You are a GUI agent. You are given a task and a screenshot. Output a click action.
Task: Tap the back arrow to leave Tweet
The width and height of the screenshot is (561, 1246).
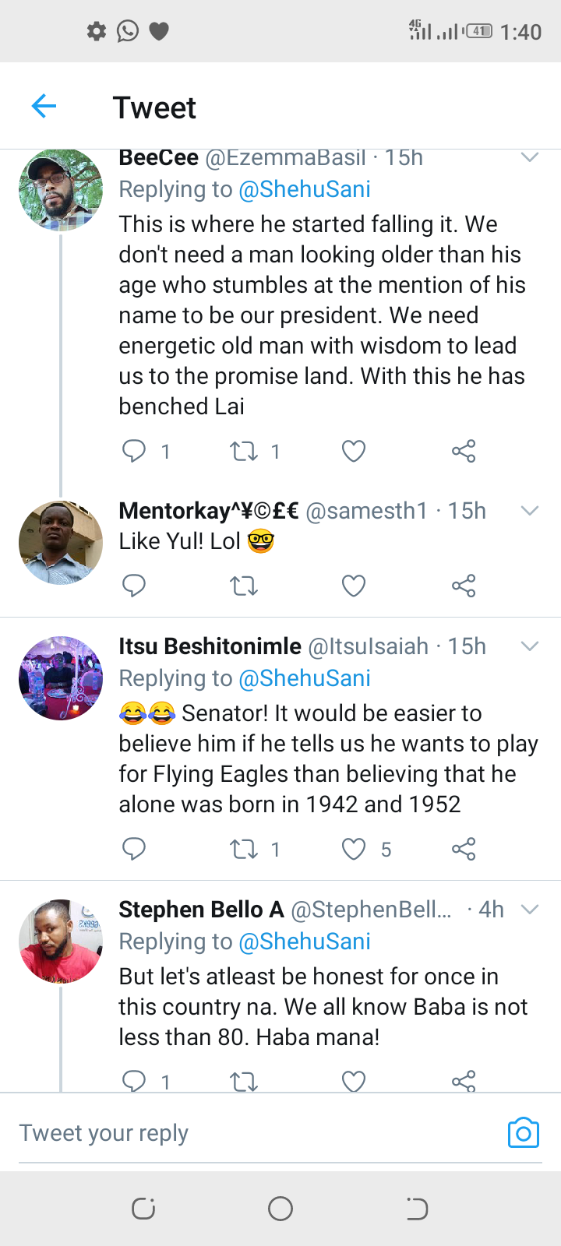pyautogui.click(x=44, y=106)
